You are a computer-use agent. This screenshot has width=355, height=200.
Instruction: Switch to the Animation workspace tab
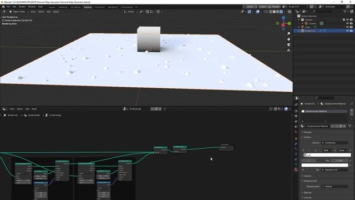(x=100, y=7)
